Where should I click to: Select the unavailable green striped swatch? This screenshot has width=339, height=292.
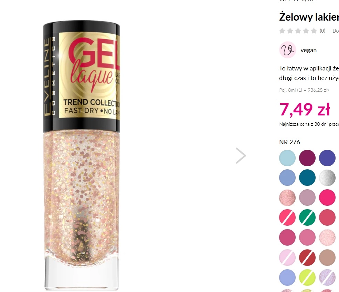(307, 217)
